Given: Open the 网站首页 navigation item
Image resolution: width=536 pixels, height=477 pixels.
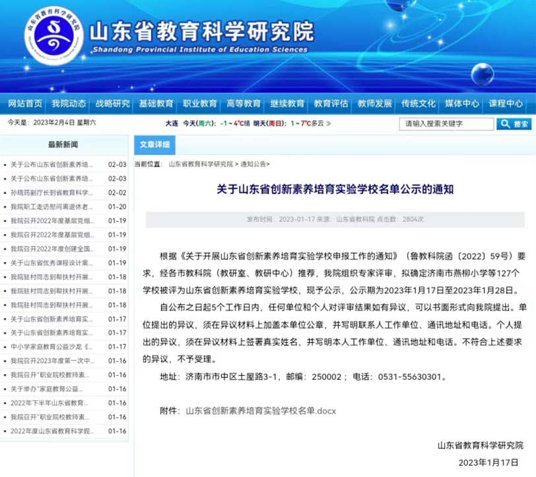Looking at the screenshot, I should [25, 104].
